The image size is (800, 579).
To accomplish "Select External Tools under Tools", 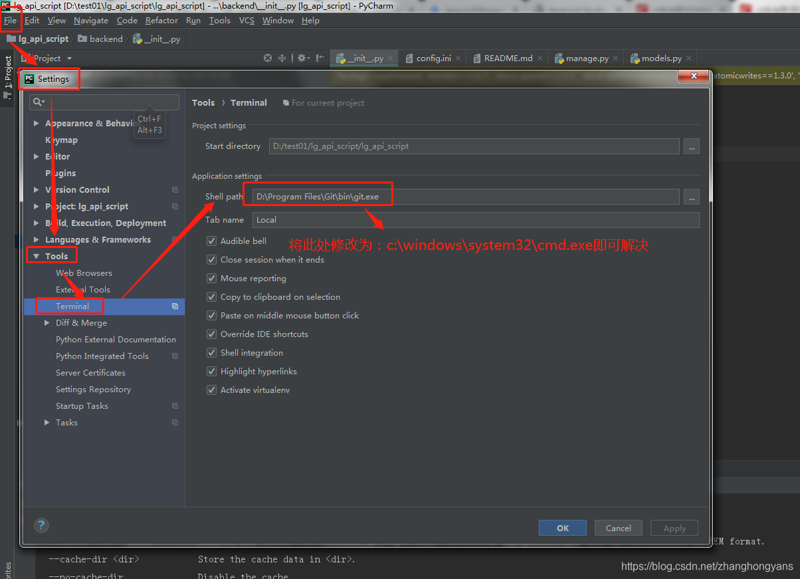I will pyautogui.click(x=83, y=290).
